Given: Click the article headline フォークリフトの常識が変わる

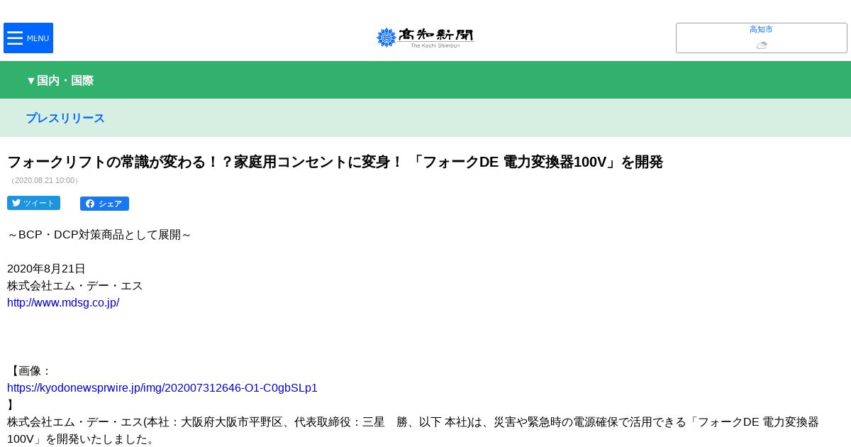Looking at the screenshot, I should tap(335, 162).
